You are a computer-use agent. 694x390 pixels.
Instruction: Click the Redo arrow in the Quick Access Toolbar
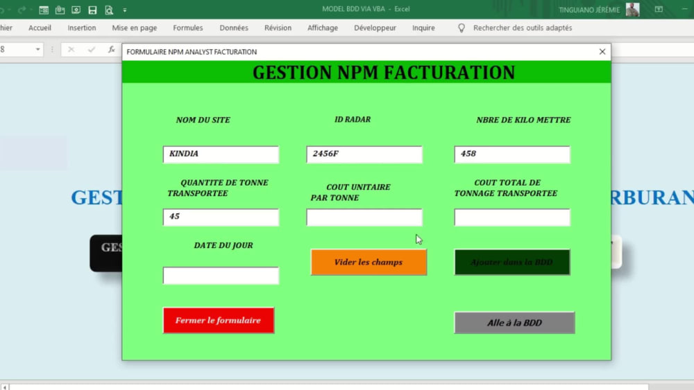tap(22, 9)
